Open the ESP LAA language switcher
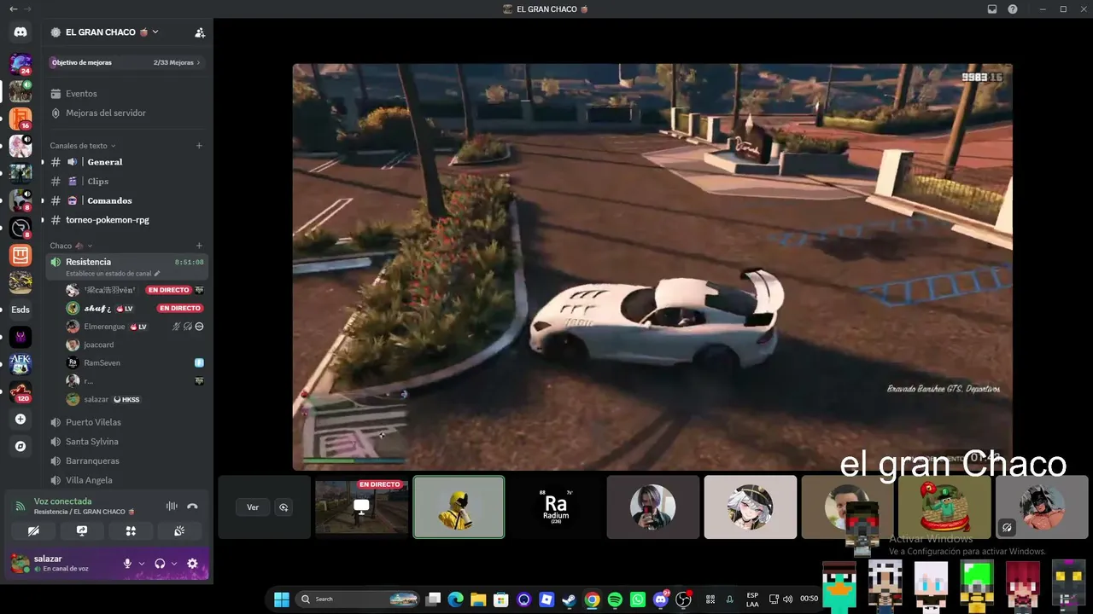Screen dimensions: 1093x614 752,600
